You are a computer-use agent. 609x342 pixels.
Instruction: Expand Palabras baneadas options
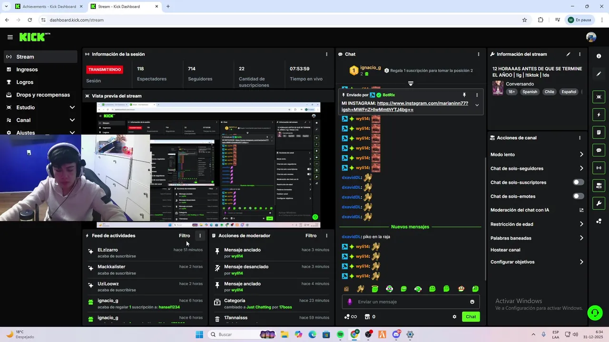[x=581, y=238]
